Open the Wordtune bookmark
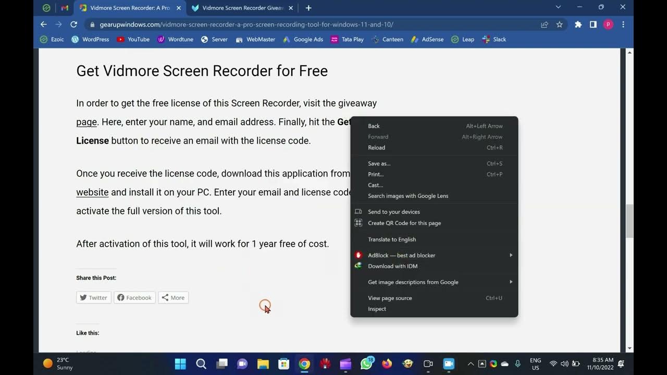The width and height of the screenshot is (667, 375). pos(176,40)
